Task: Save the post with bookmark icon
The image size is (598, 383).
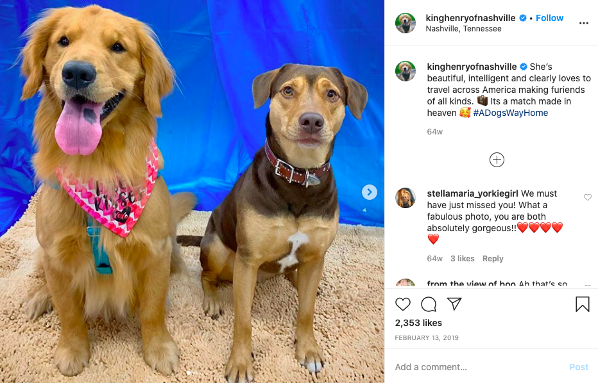Action: pyautogui.click(x=583, y=304)
